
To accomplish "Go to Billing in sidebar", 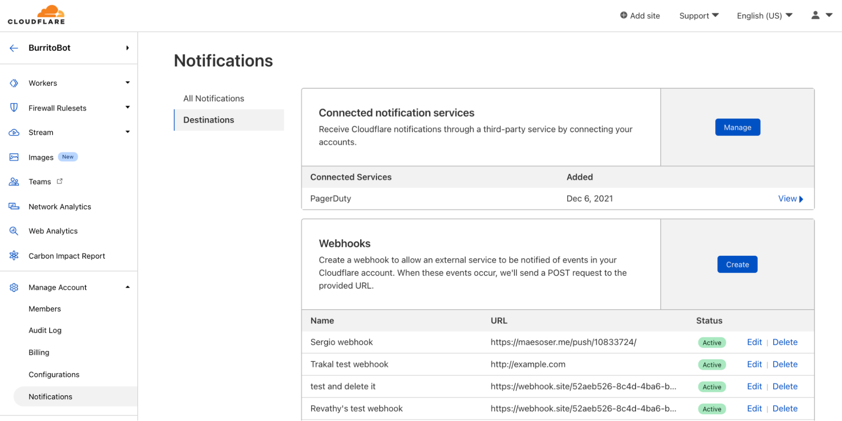I will pos(39,352).
